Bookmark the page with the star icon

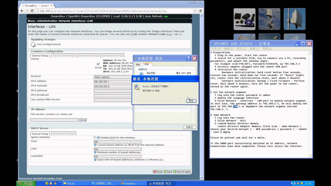[195, 11]
